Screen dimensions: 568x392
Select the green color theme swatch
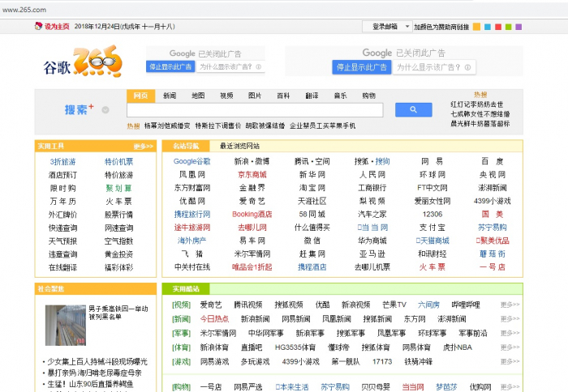508,27
